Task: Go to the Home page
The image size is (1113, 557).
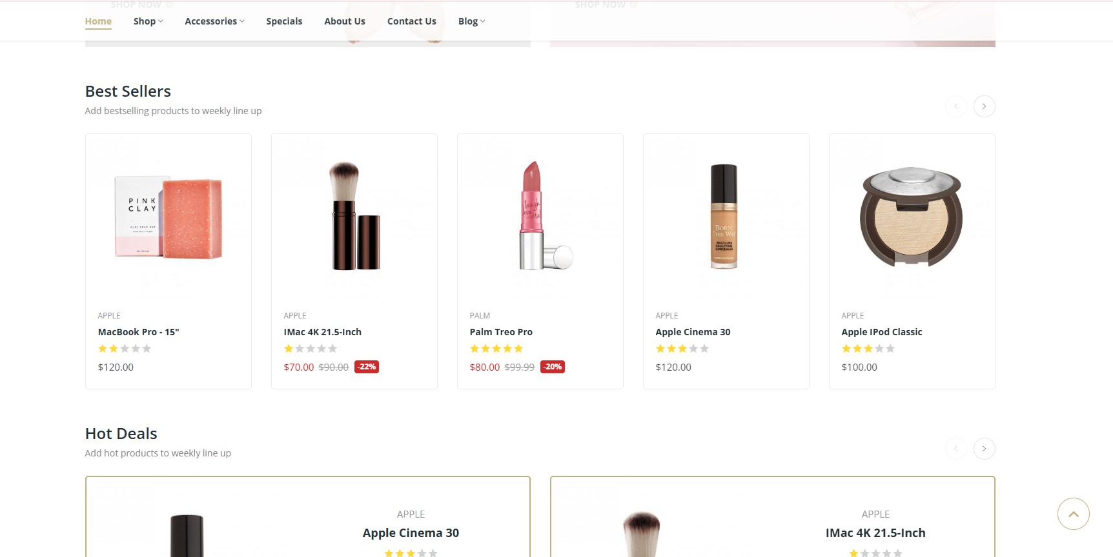Action: pos(98,21)
